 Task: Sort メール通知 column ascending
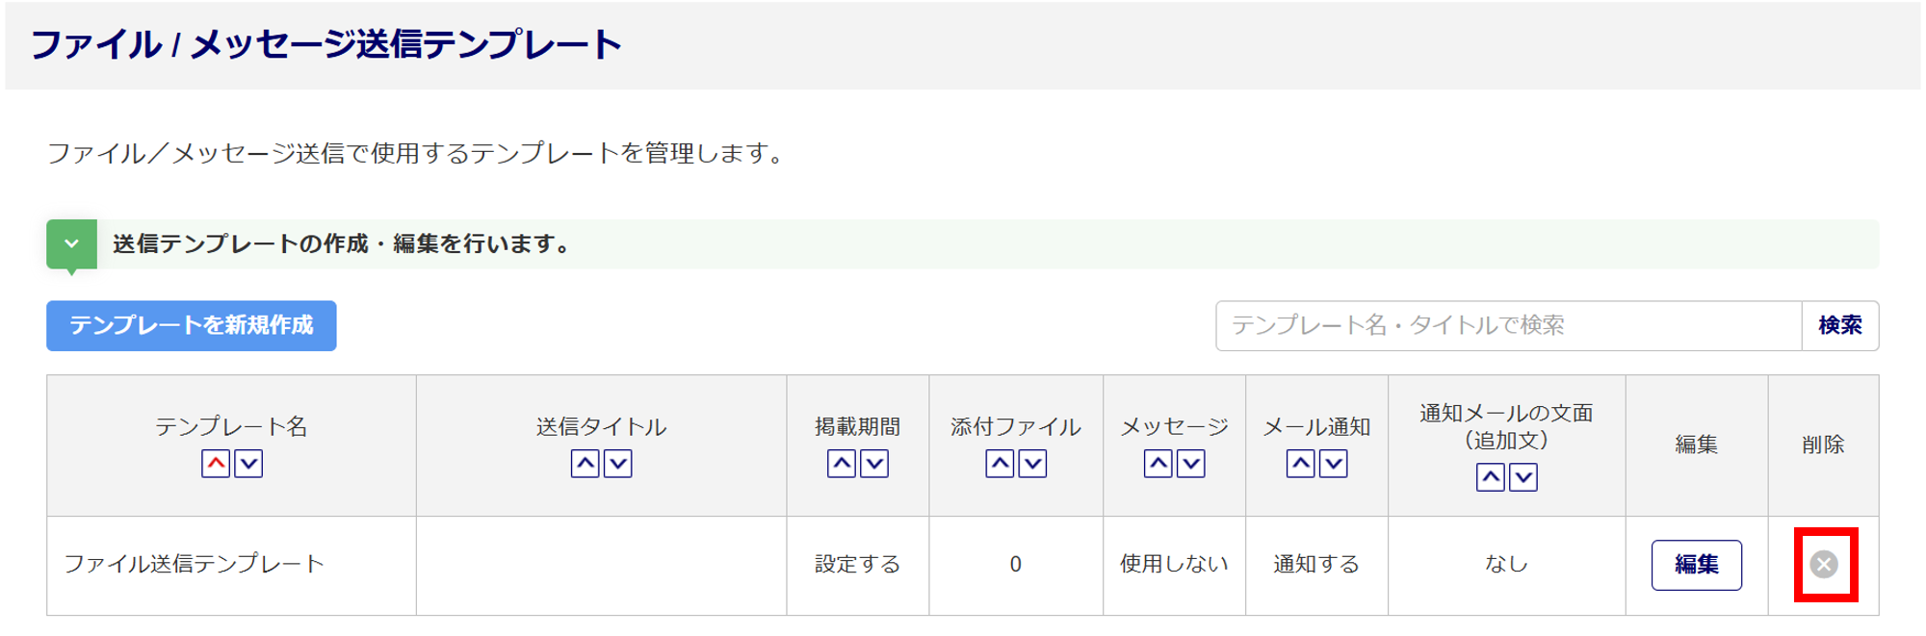pyautogui.click(x=1300, y=464)
